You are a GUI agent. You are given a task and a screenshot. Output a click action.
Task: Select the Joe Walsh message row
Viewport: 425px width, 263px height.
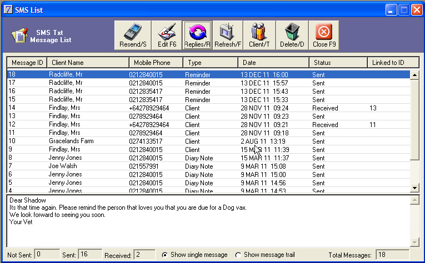click(x=208, y=166)
